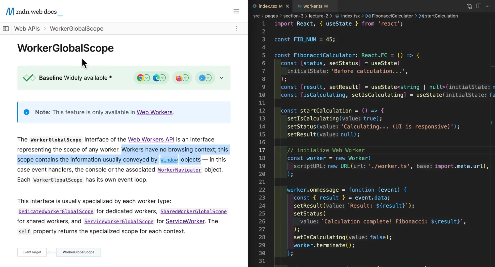Open SharedWorkerGlobalScope link
Viewport: 495px width, 267px height.
coord(193,211)
